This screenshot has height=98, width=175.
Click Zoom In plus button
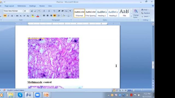click(x=153, y=90)
